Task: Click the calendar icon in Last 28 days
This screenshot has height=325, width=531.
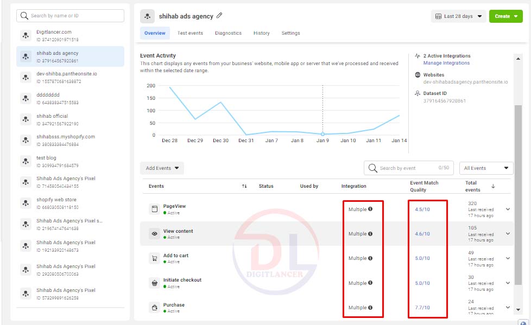Action: tap(438, 16)
